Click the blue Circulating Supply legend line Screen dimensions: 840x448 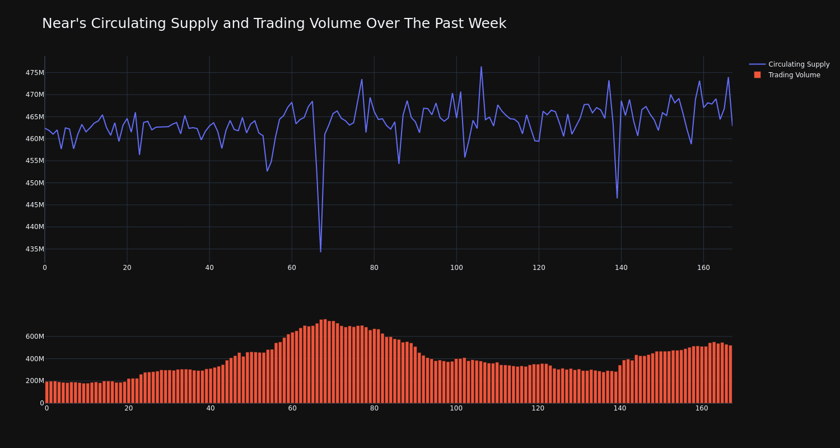[x=757, y=64]
